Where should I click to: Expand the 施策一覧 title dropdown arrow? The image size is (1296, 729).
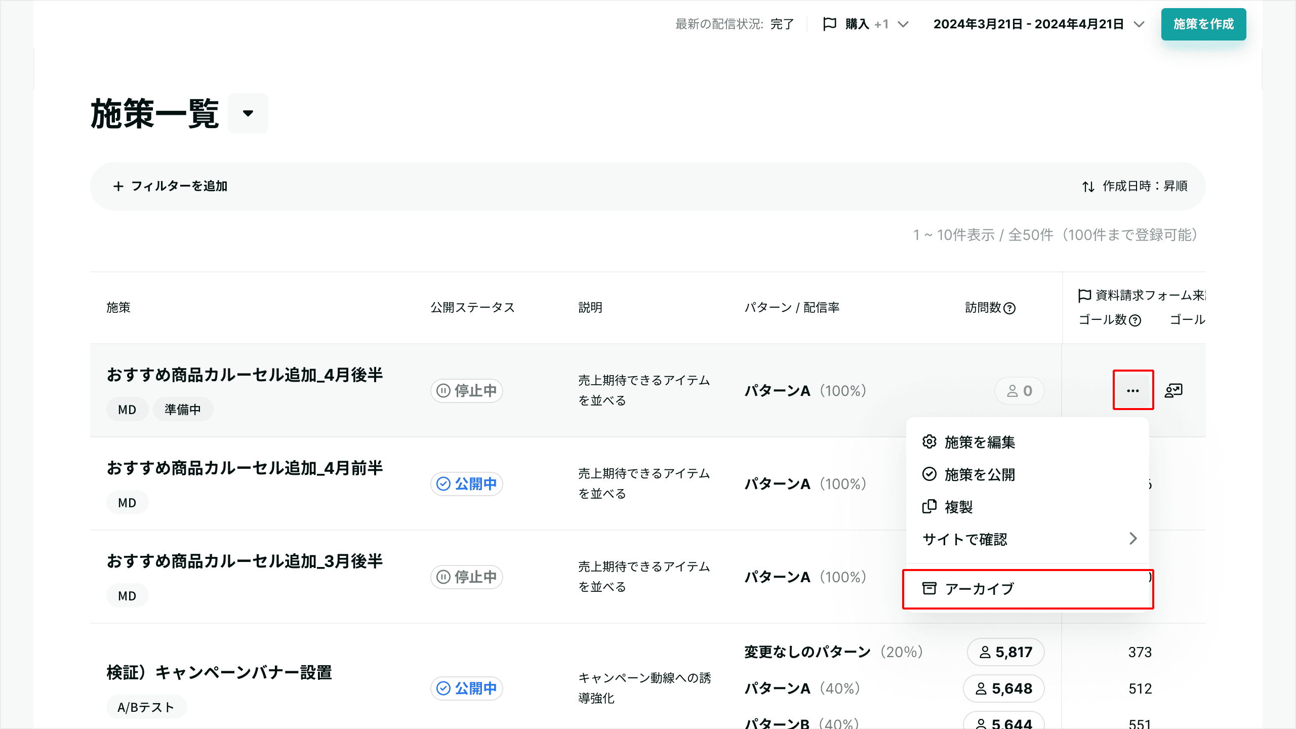pos(248,113)
